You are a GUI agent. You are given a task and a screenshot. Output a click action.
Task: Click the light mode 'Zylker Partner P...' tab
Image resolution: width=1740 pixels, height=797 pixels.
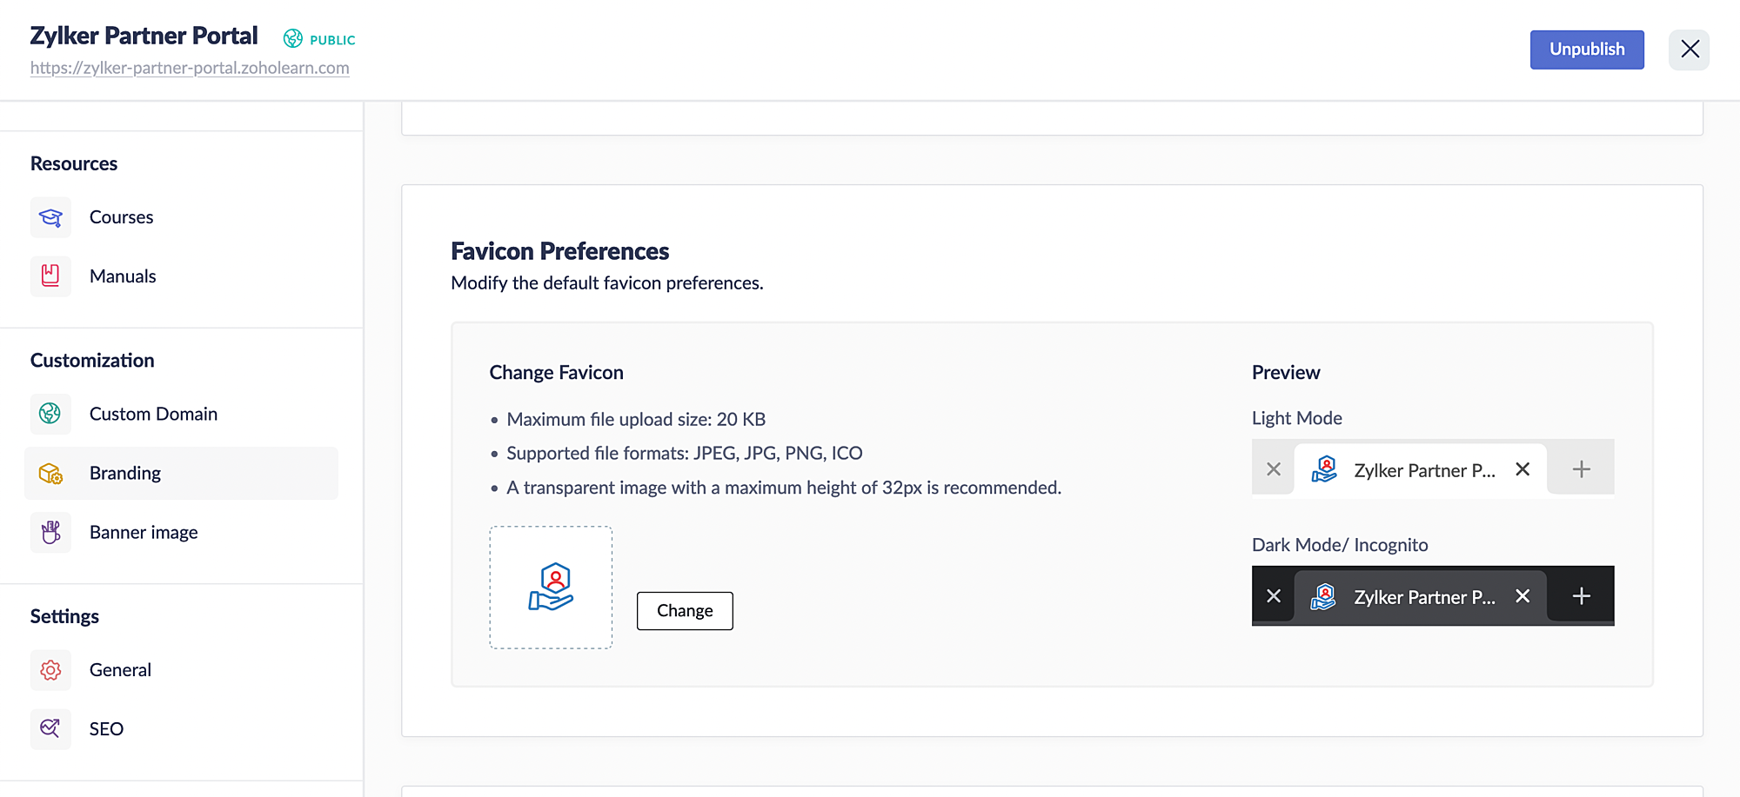pyautogui.click(x=1421, y=469)
